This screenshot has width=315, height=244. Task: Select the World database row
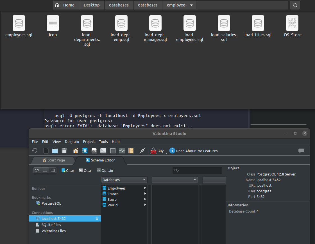(124, 205)
